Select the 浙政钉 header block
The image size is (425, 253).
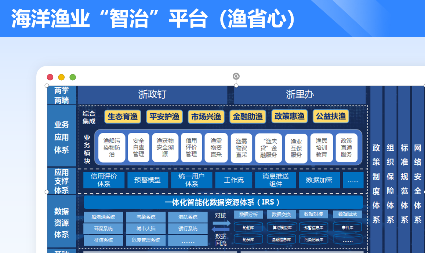tap(152, 95)
